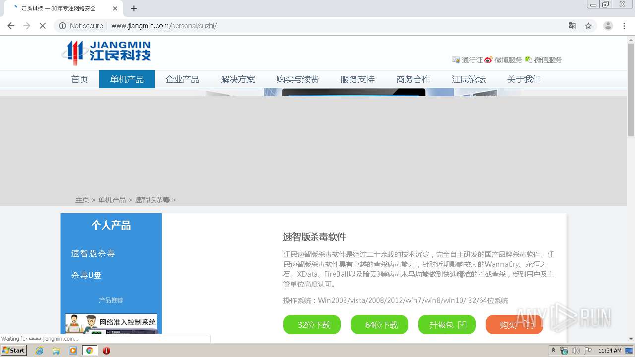Open 商务合作 navigation item
Image resolution: width=635 pixels, height=357 pixels.
coord(413,79)
